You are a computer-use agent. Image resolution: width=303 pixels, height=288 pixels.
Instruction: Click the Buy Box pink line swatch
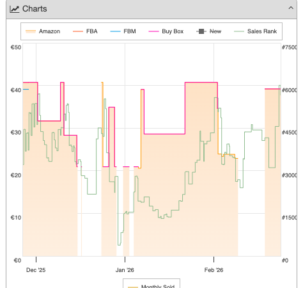pos(153,31)
